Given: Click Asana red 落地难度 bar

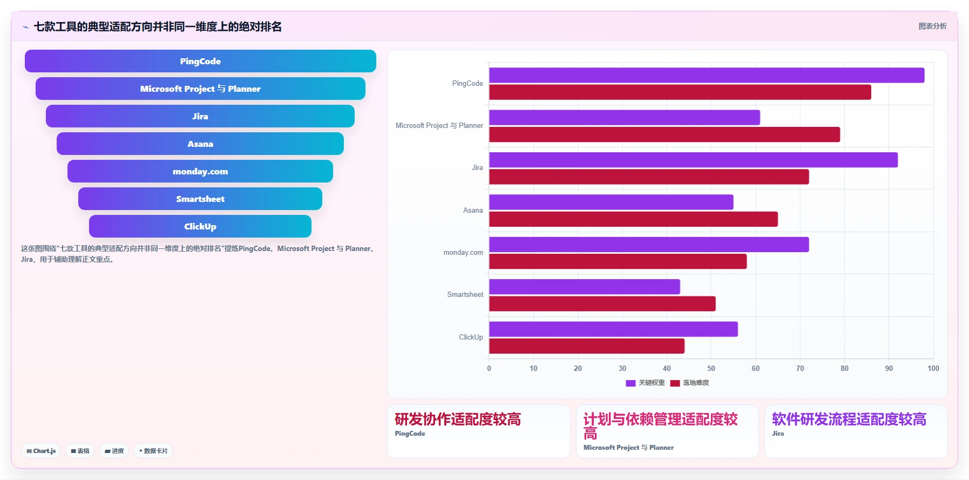Looking at the screenshot, I should pyautogui.click(x=633, y=219).
